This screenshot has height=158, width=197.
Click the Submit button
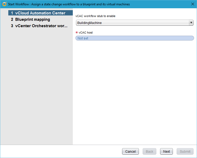coord(185,151)
